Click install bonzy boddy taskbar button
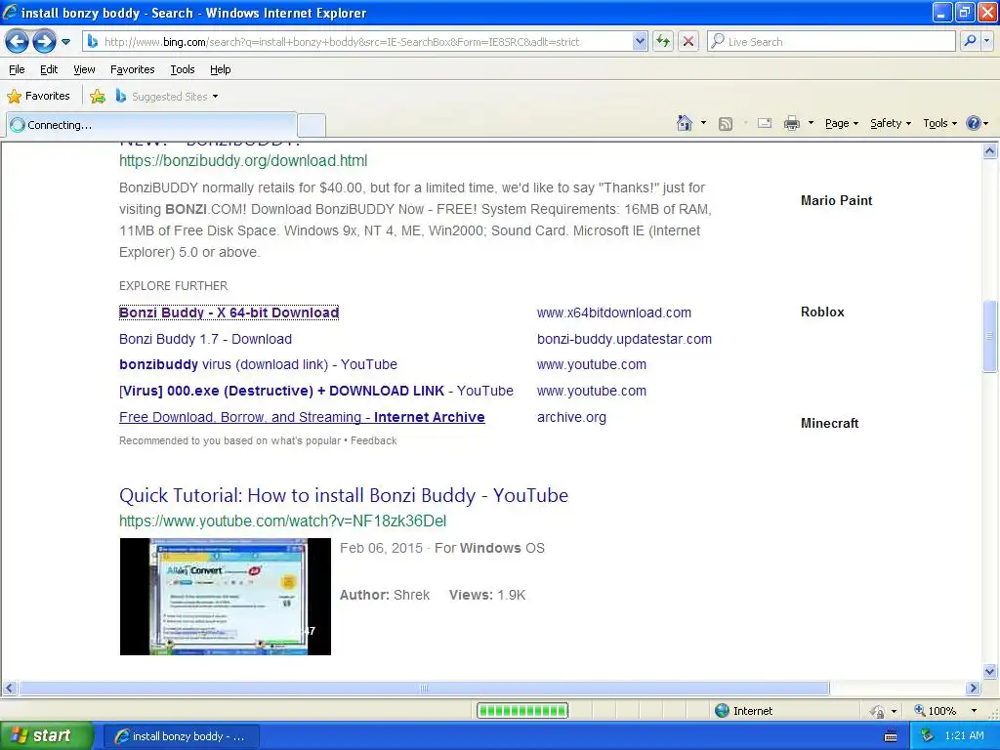Screen dimensions: 1000x750 (181, 736)
